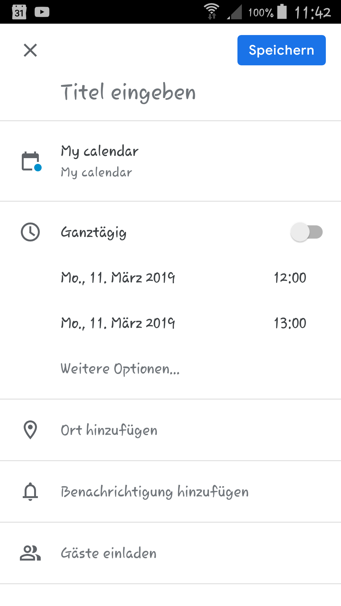Expand Weitere Optionen

coord(120,369)
